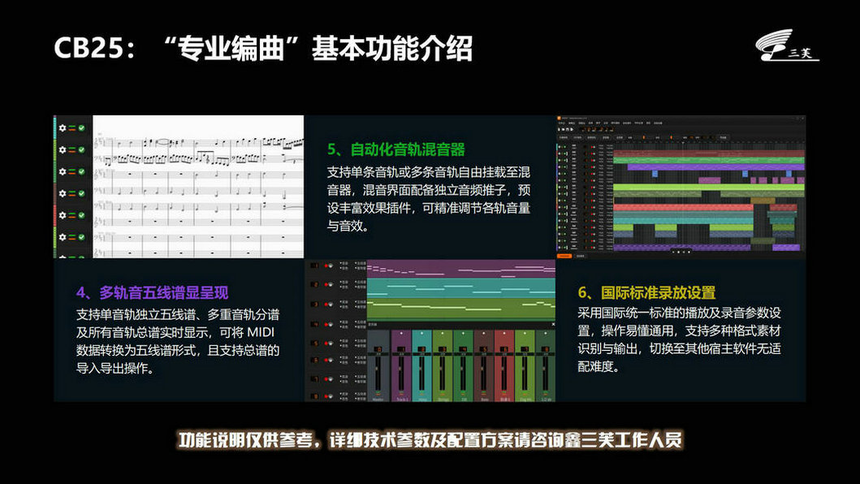Image resolution: width=860 pixels, height=484 pixels.
Task: Toggle green check on red-striped score track
Action: 81,215
